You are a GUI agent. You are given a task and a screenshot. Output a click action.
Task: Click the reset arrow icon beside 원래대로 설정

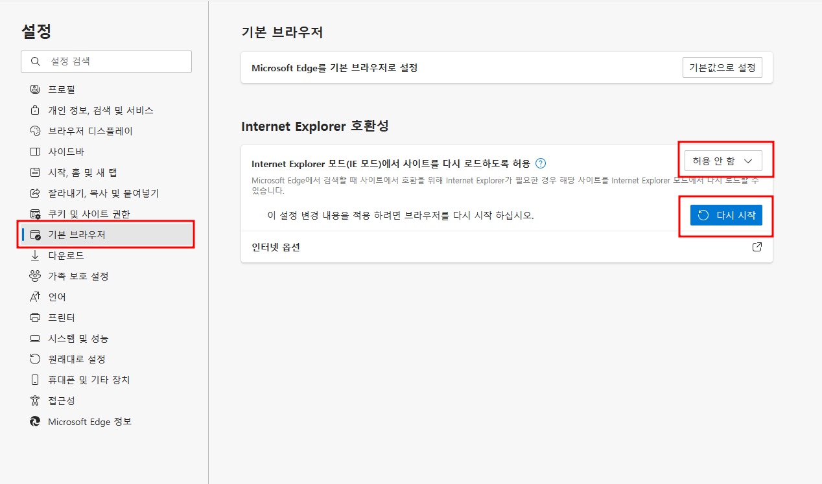(x=35, y=359)
